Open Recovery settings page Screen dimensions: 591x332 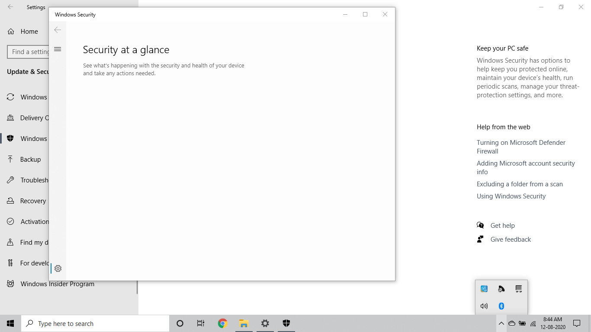[x=24, y=201]
